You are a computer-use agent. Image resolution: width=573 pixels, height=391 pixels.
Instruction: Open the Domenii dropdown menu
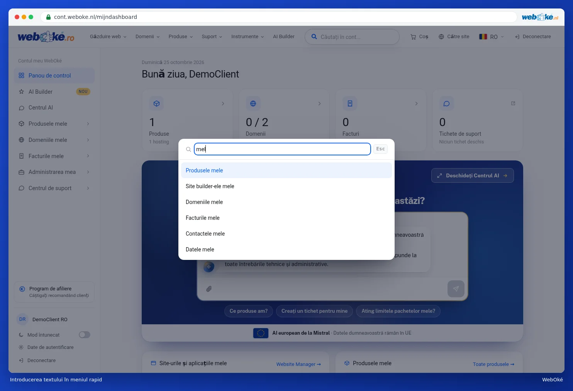point(147,37)
